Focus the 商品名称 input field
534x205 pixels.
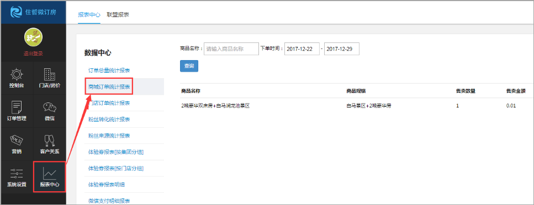click(231, 48)
